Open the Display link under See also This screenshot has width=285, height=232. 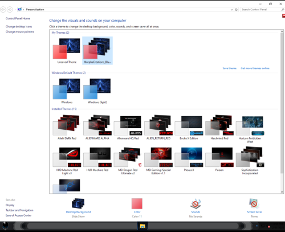[10, 205]
